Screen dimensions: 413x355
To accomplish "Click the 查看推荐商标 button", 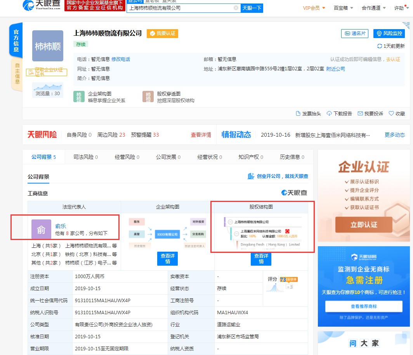I will 364,306.
